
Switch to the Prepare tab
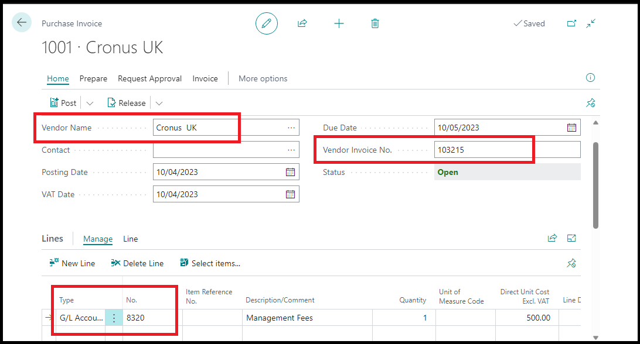click(93, 78)
